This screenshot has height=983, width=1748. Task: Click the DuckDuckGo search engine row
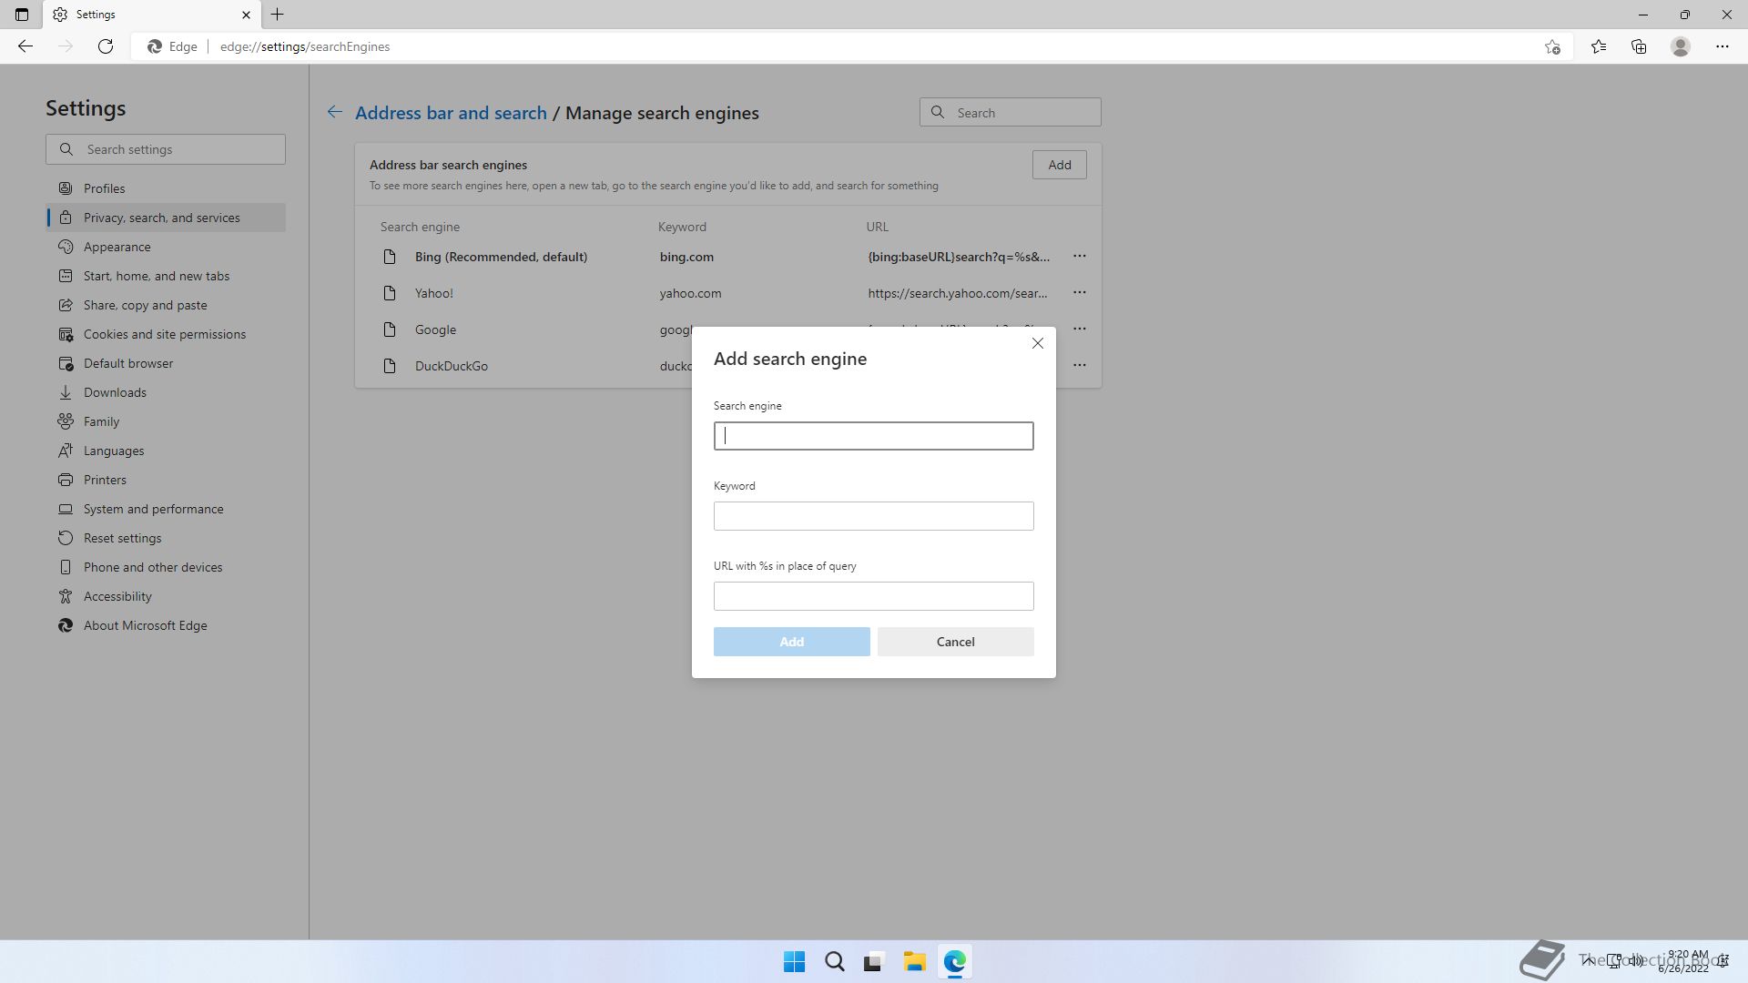coord(728,366)
